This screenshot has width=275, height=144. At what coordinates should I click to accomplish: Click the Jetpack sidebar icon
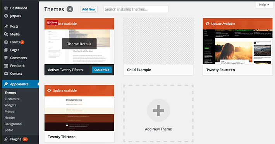6,16
